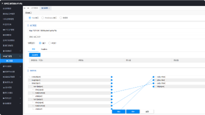The height and width of the screenshot is (115, 205).
Task: Click the sidebar collapse icon beside the tabs
Action: [x=25, y=8]
